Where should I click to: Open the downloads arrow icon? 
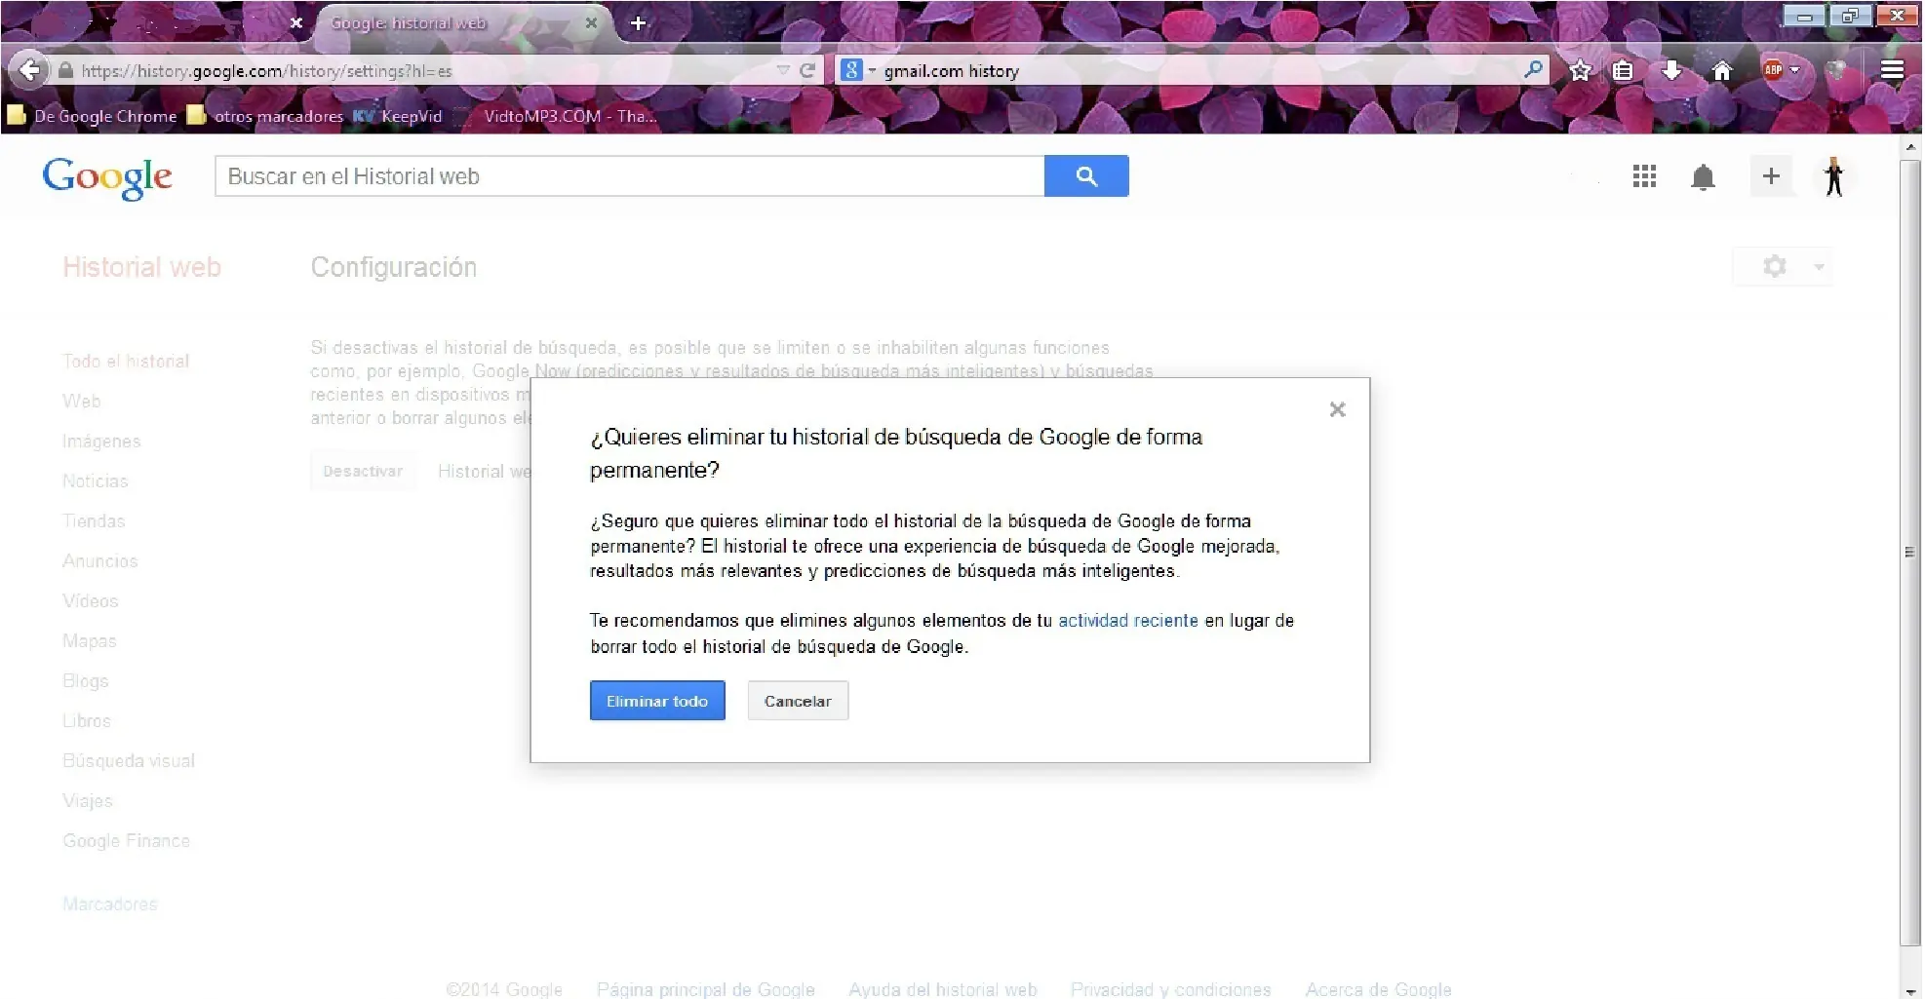click(1671, 70)
